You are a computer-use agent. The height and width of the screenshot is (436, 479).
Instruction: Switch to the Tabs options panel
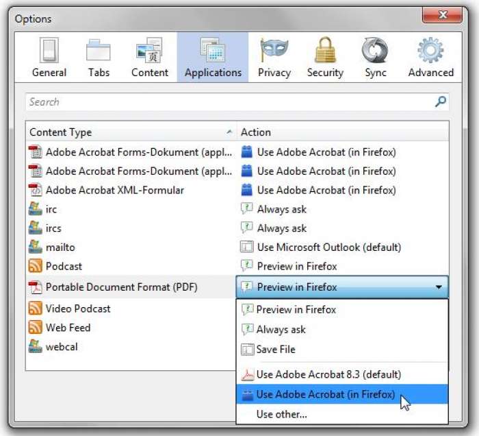99,58
